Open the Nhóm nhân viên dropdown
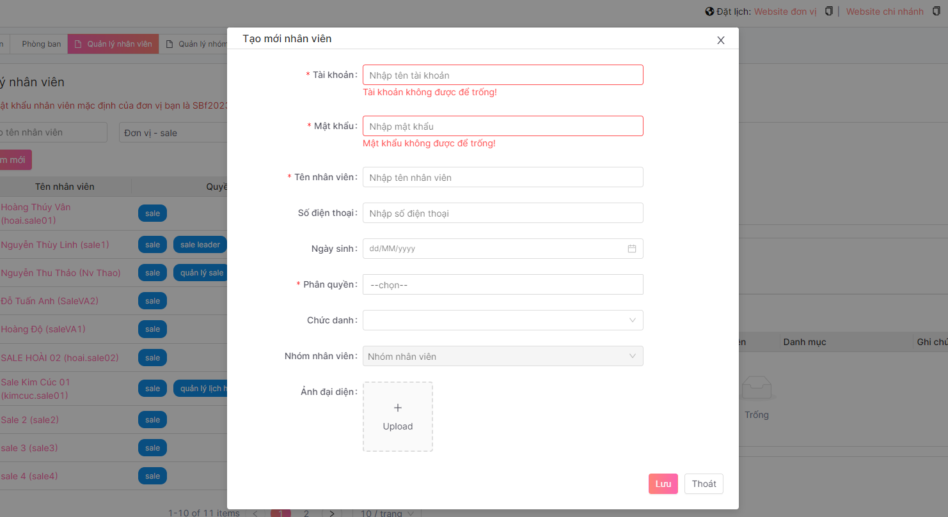 pyautogui.click(x=502, y=356)
